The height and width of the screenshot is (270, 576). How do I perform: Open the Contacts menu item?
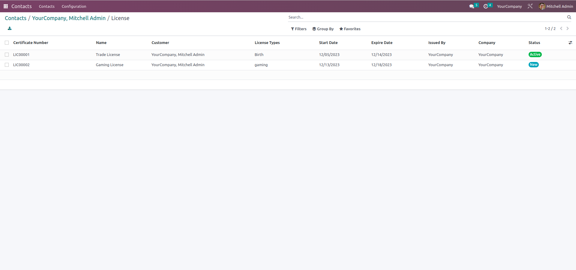coord(47,6)
